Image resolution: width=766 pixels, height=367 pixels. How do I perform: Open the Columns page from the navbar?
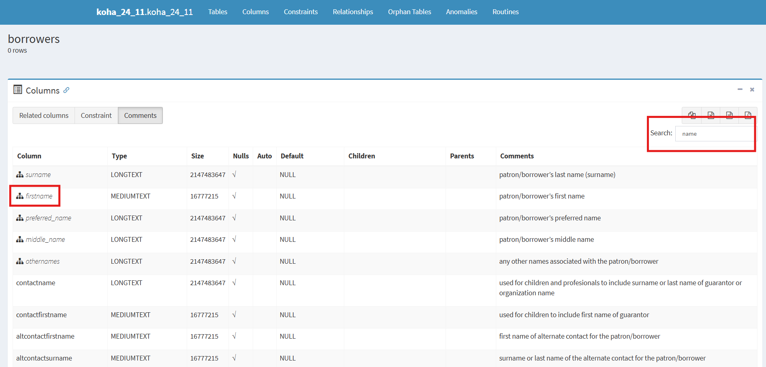[256, 12]
